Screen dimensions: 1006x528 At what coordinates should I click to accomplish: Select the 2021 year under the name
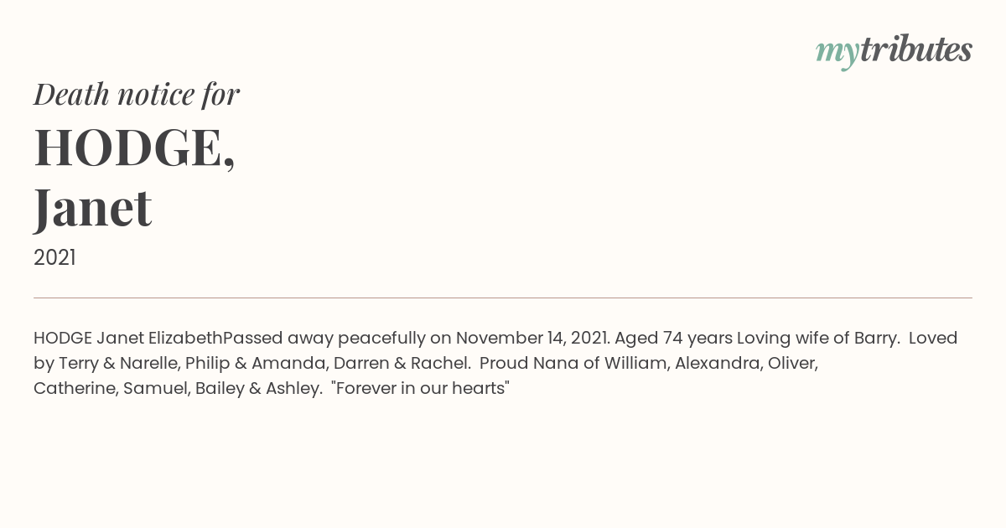pos(54,258)
